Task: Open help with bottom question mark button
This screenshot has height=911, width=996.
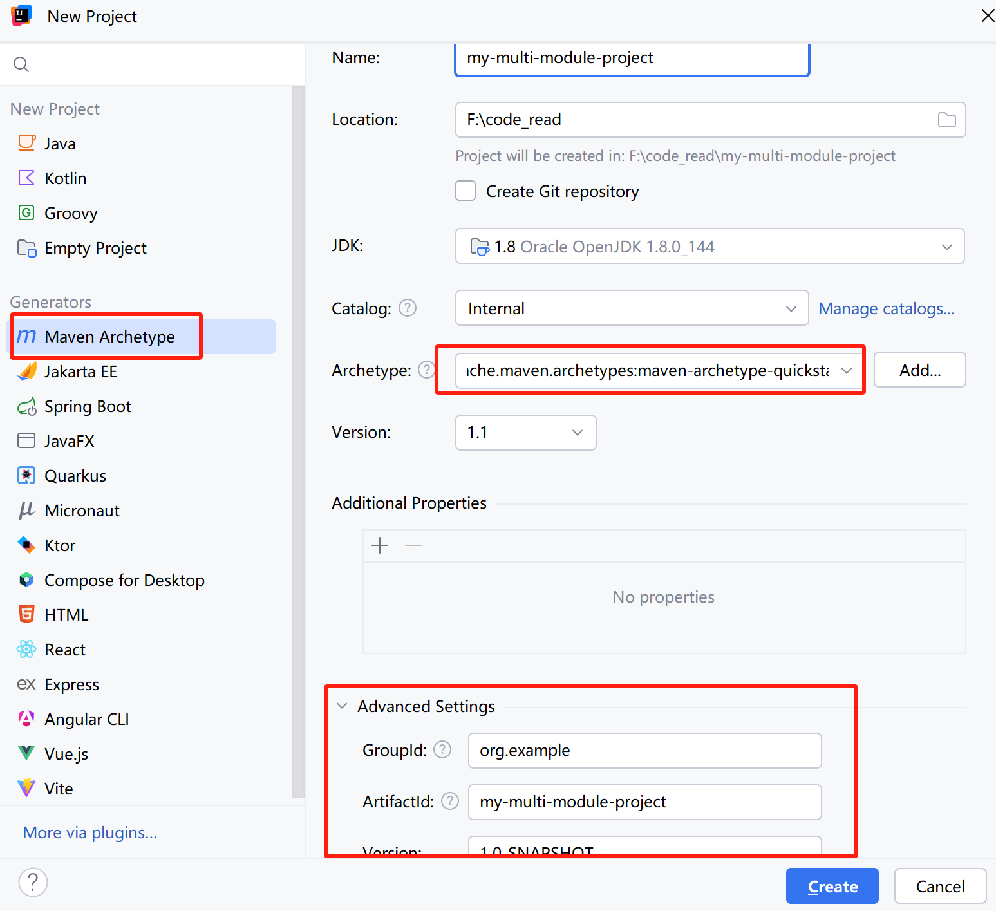Action: coord(33,883)
